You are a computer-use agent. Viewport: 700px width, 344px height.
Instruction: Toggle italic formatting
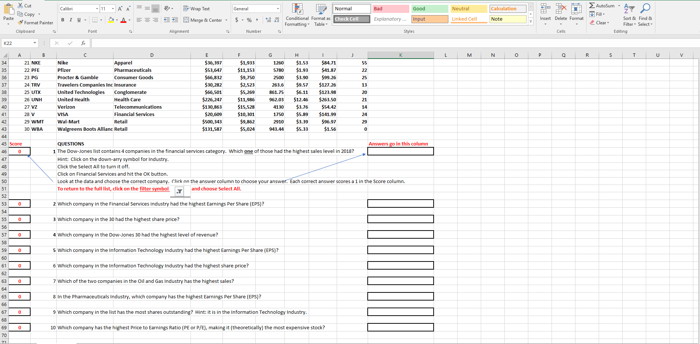[x=70, y=20]
